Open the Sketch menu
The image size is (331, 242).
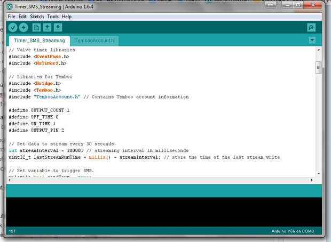point(37,17)
